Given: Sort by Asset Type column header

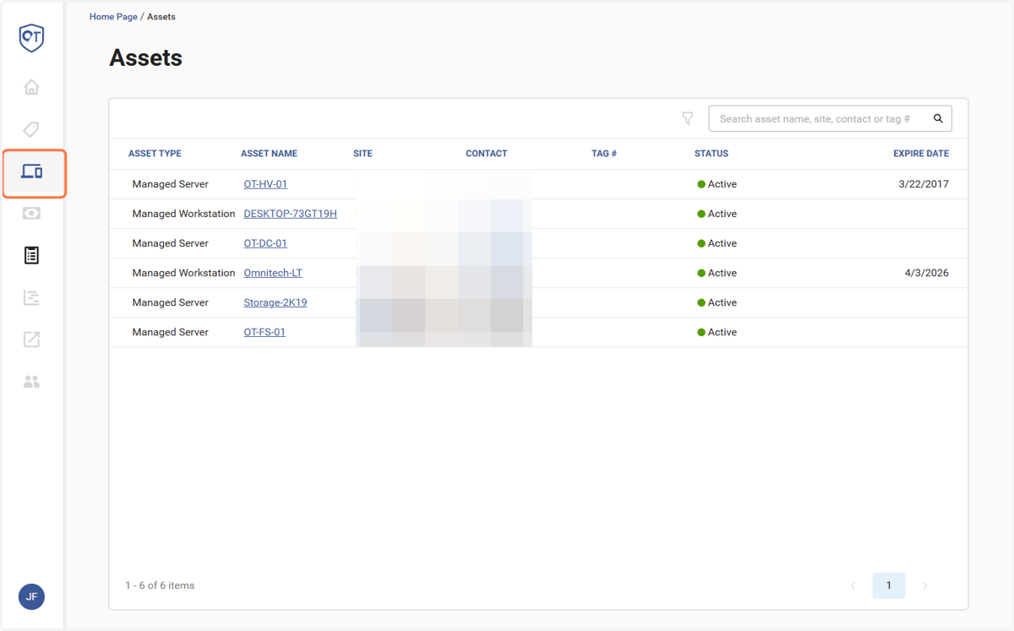Looking at the screenshot, I should pos(155,154).
